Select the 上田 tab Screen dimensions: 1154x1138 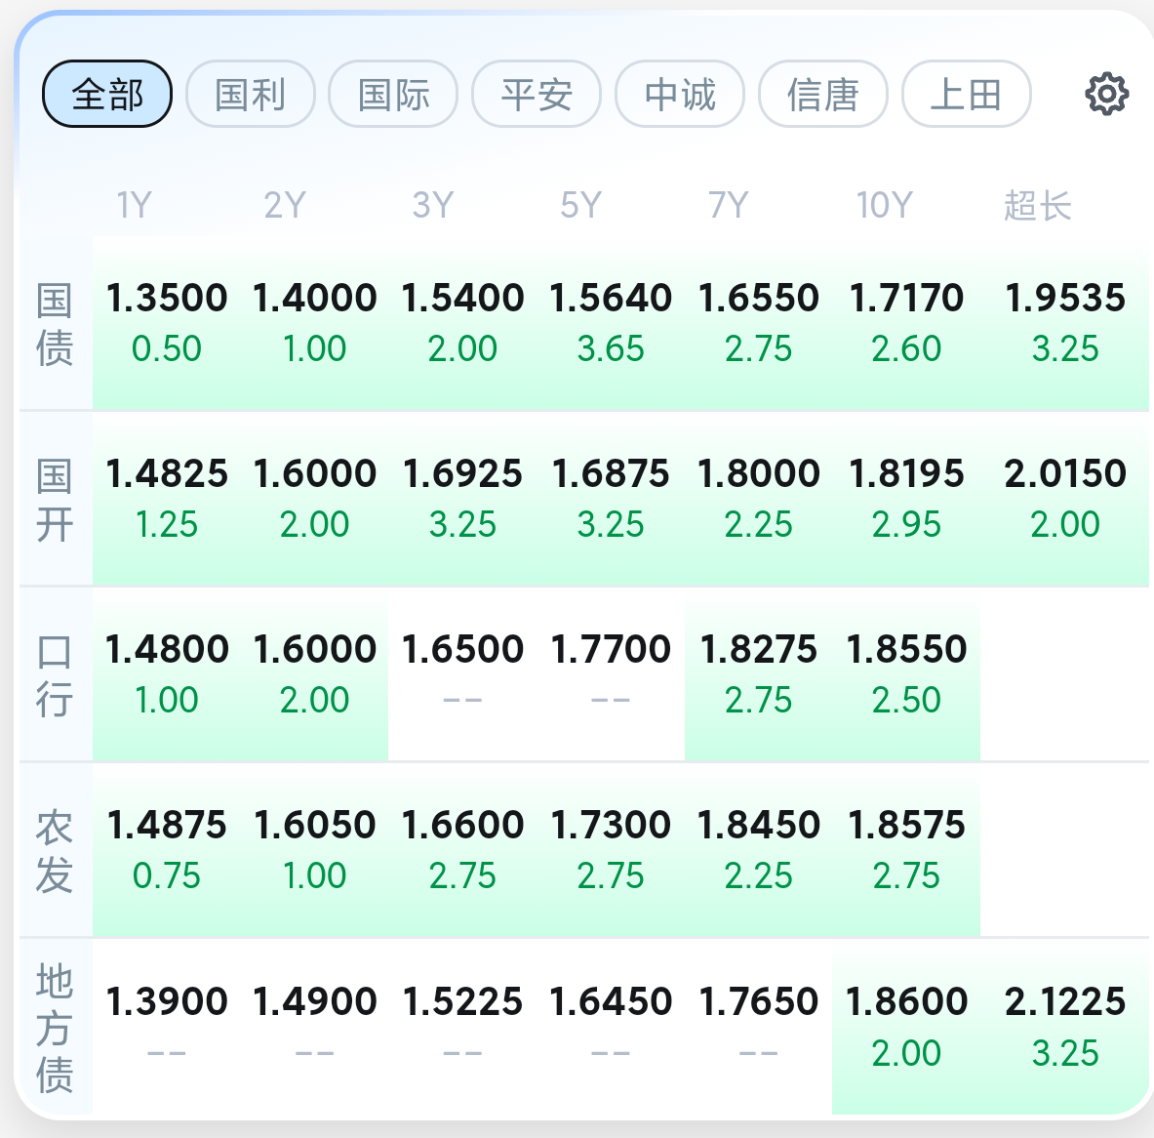pos(967,95)
